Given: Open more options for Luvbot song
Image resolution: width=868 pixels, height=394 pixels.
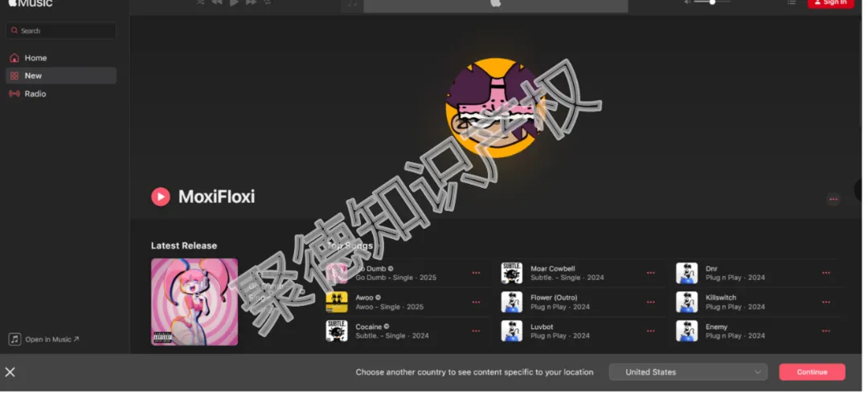Looking at the screenshot, I should [650, 331].
